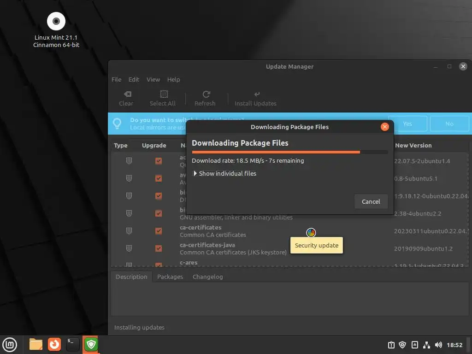Click the lightbulb icon in the mirror banner

[x=117, y=123]
